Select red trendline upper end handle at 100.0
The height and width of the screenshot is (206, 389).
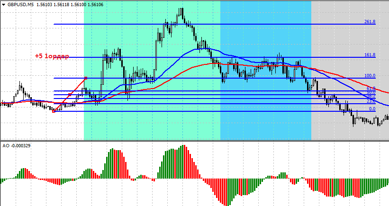(86, 78)
